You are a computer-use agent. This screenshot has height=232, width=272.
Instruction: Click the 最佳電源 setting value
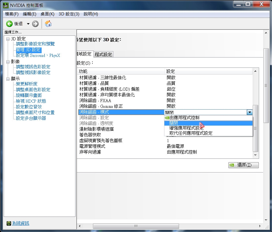tap(175, 146)
